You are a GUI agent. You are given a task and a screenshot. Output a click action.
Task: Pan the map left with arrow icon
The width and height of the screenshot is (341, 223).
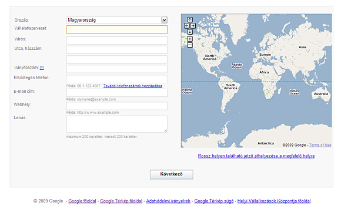(x=186, y=26)
